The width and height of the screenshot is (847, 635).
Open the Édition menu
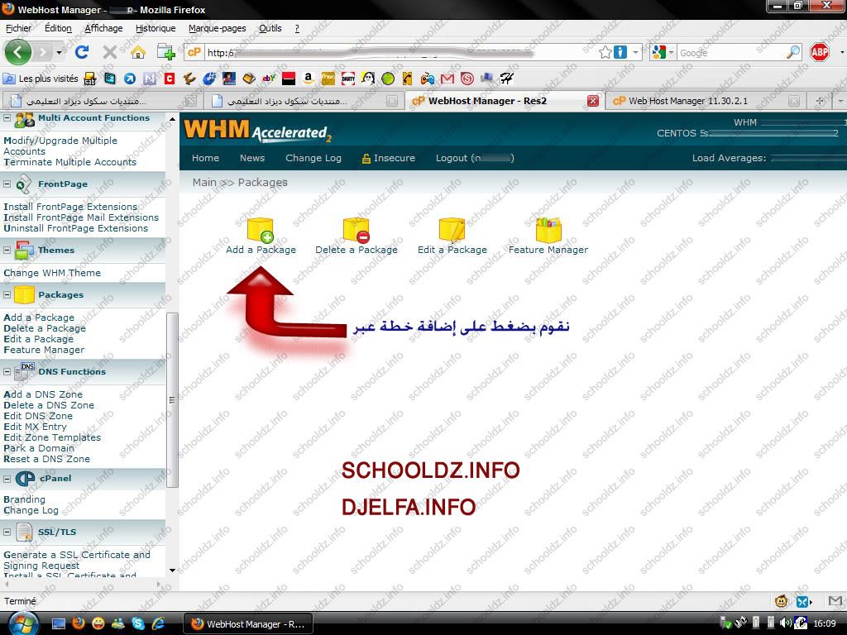coord(58,28)
